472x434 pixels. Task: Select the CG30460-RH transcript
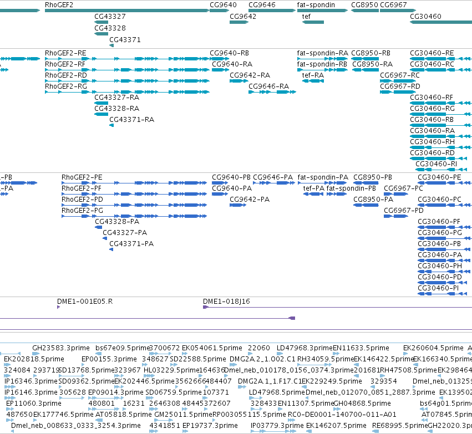(432, 142)
